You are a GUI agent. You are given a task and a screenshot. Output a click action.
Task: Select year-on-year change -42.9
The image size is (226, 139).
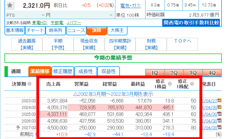(90, 135)
